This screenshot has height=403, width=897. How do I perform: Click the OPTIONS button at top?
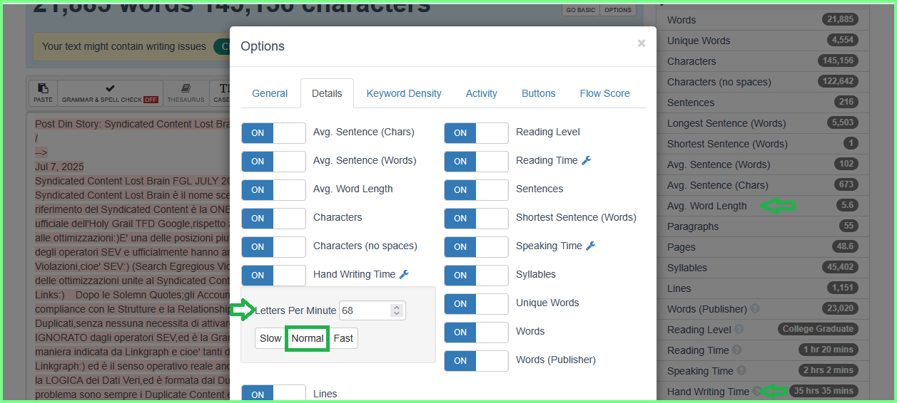click(618, 10)
